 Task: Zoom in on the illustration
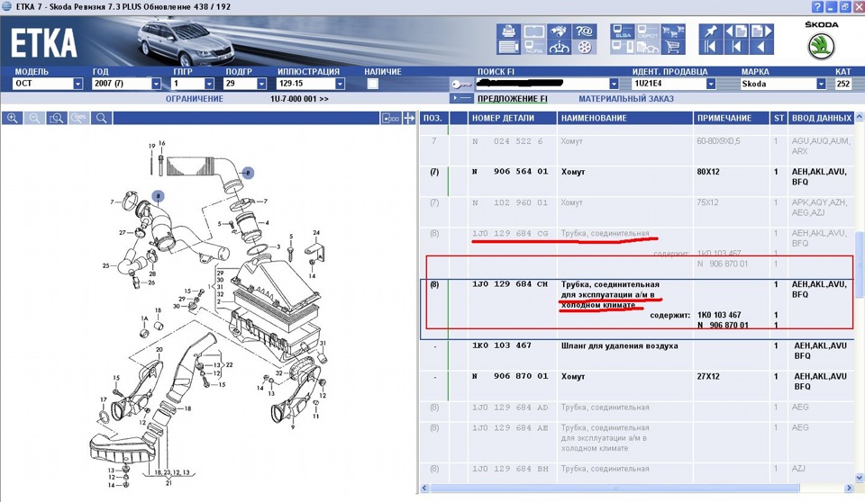pos(12,118)
